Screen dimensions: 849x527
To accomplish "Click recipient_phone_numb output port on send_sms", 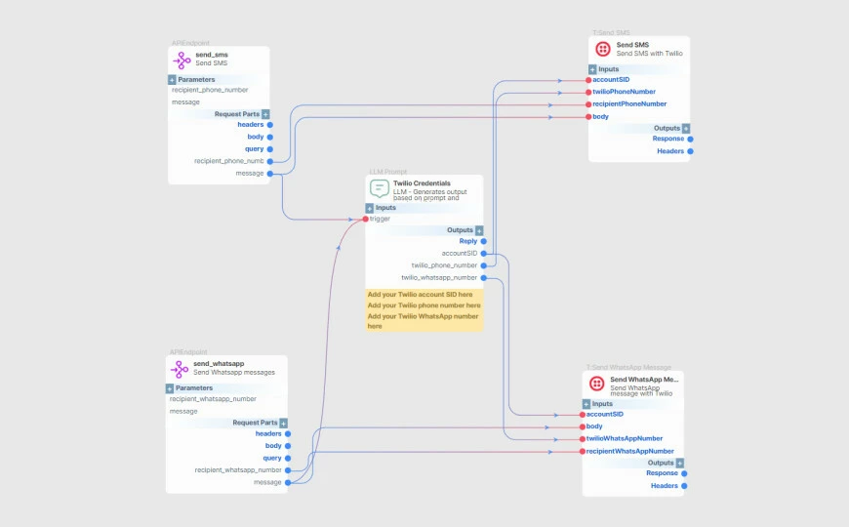I will point(269,161).
